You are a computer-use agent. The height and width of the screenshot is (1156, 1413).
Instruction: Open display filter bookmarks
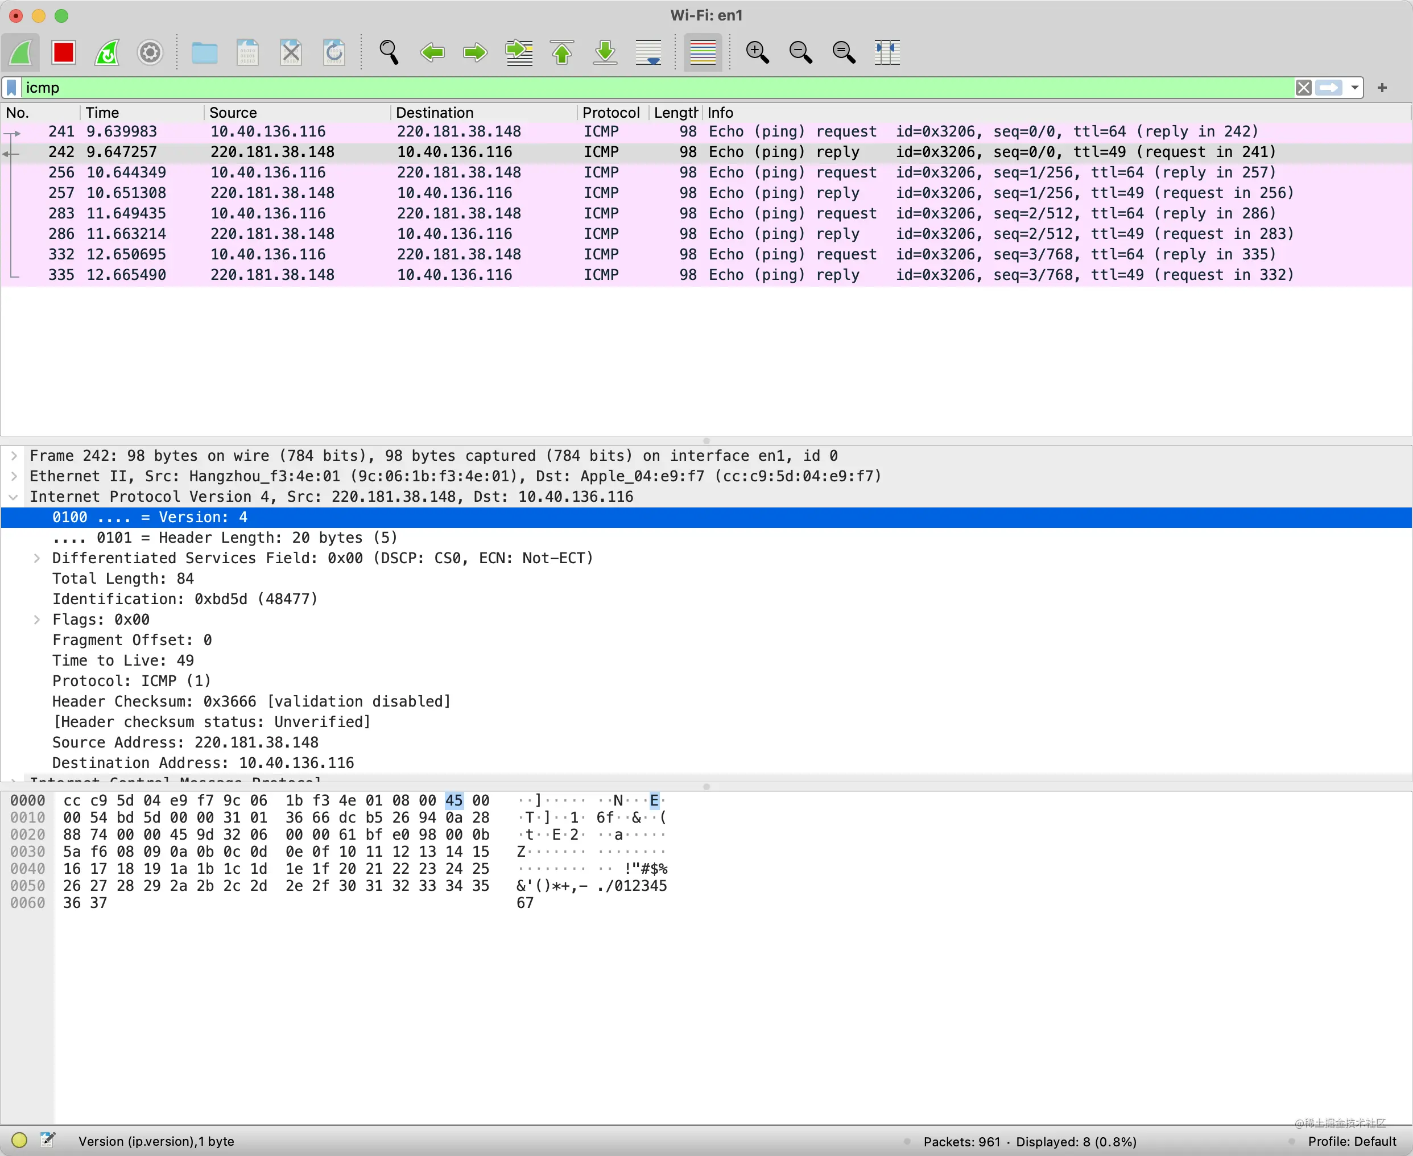click(12, 88)
